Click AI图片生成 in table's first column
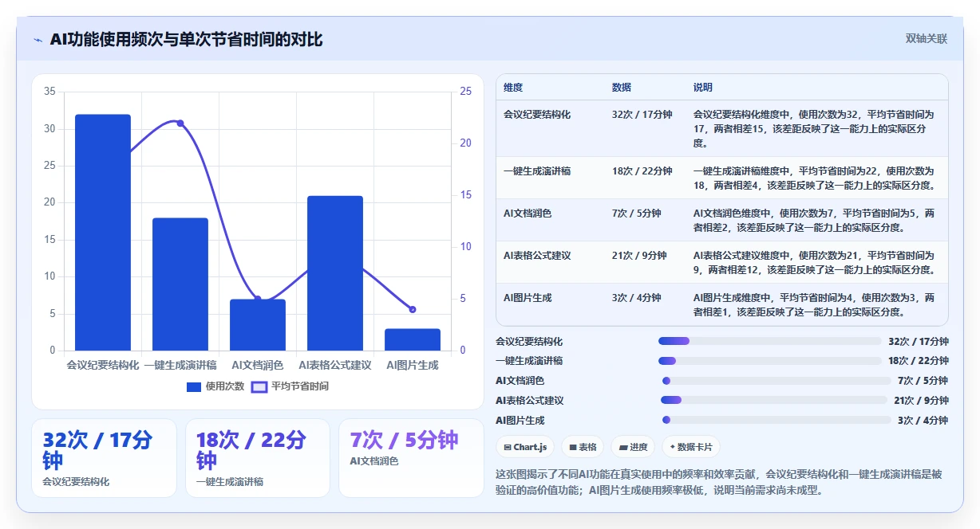 tap(528, 298)
